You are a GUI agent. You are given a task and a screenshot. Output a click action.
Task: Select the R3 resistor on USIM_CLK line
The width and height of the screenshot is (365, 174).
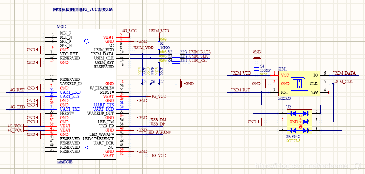point(176,58)
